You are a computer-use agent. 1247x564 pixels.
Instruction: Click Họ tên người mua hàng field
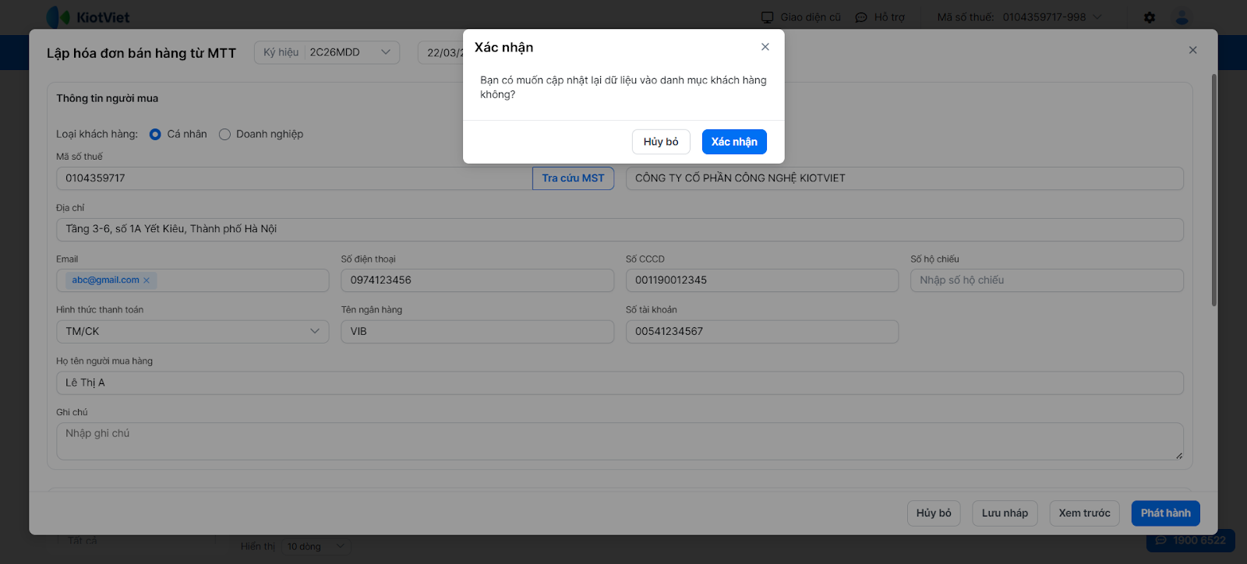point(620,382)
